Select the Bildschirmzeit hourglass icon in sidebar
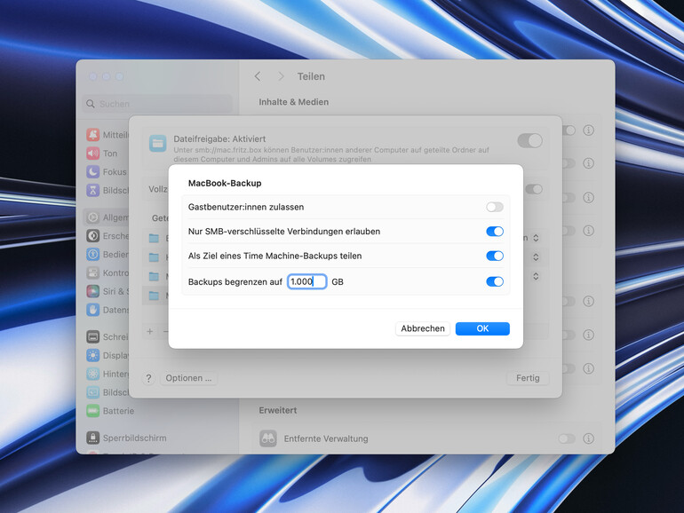The width and height of the screenshot is (684, 513). 92,190
